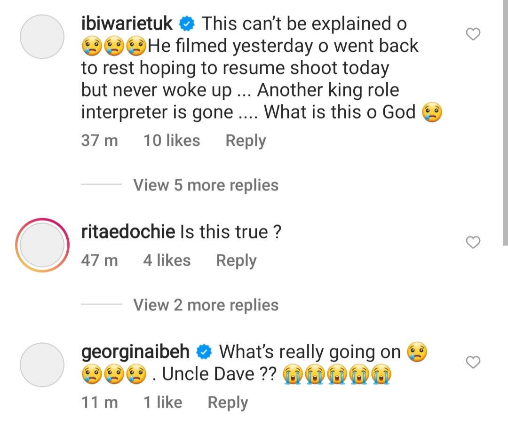
Task: Like ritaedochie's comment with the heart
Action: (473, 242)
